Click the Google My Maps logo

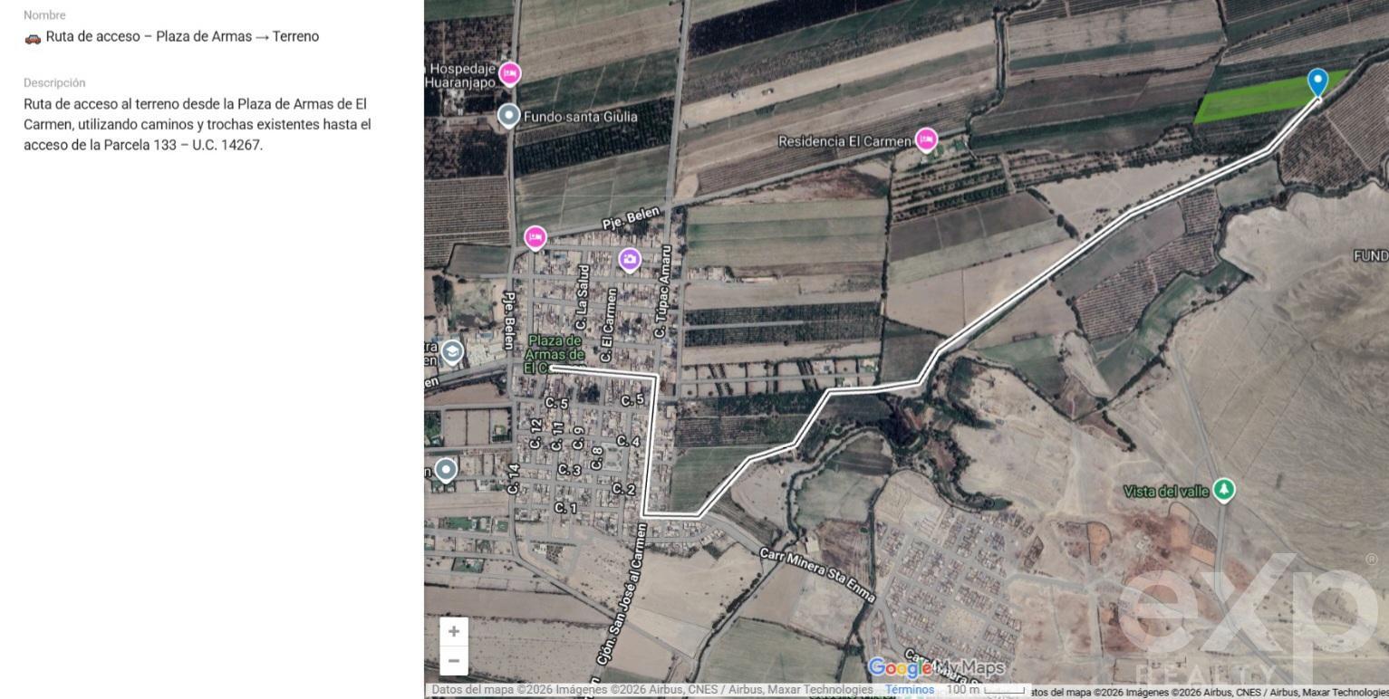pyautogui.click(x=936, y=668)
